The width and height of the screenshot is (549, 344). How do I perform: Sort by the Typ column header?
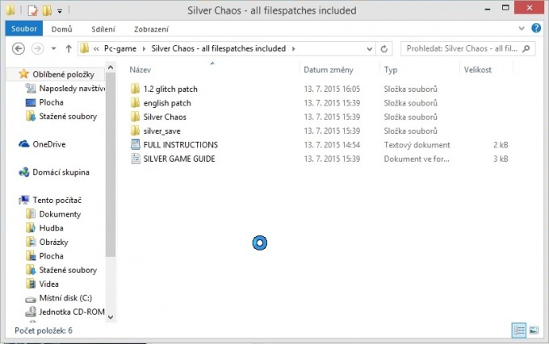point(391,69)
